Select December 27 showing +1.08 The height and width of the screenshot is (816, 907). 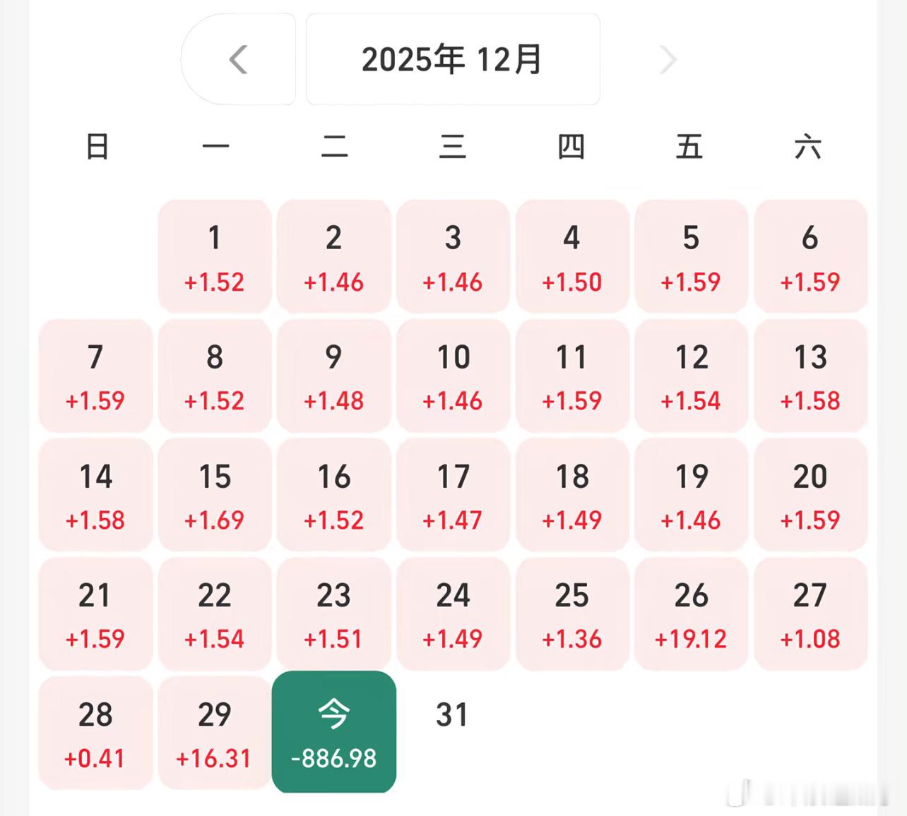pos(810,613)
